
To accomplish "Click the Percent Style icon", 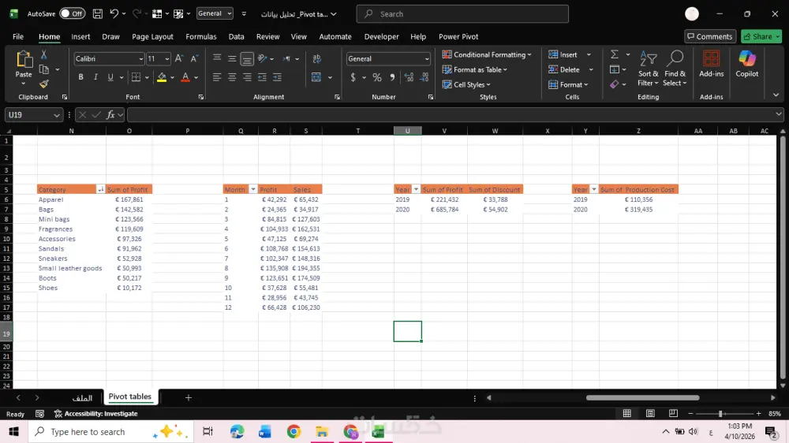I will click(377, 77).
